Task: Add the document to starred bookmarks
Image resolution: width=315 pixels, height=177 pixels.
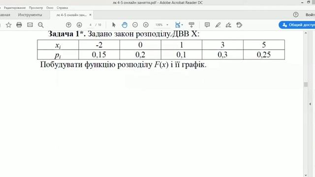Action: point(8,25)
